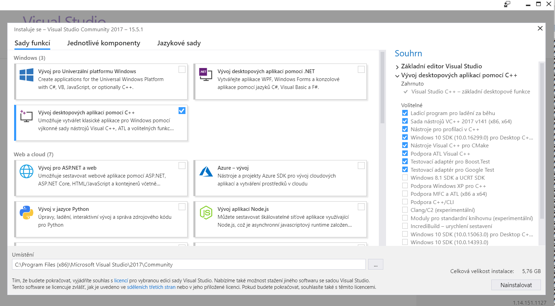The height and width of the screenshot is (306, 555).
Task: Click the .NET desktop development icon
Action: [x=206, y=75]
